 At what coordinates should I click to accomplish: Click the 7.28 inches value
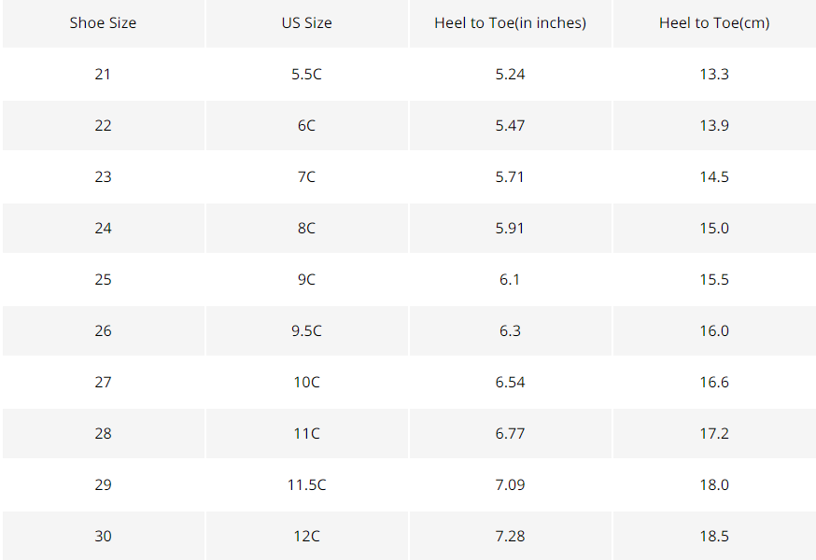click(510, 537)
